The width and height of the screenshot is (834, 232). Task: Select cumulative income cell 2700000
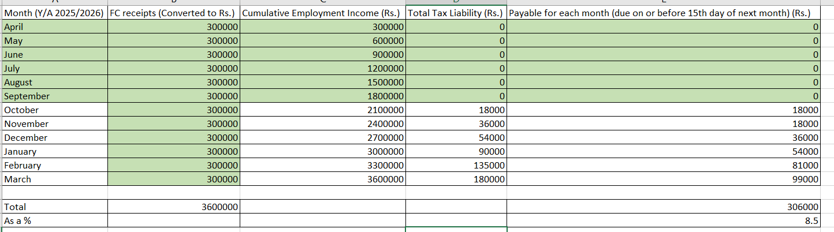(x=323, y=138)
